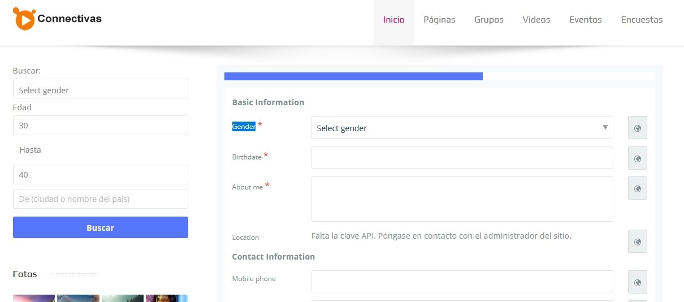
Task: Open the Grupos menu item
Action: (489, 20)
